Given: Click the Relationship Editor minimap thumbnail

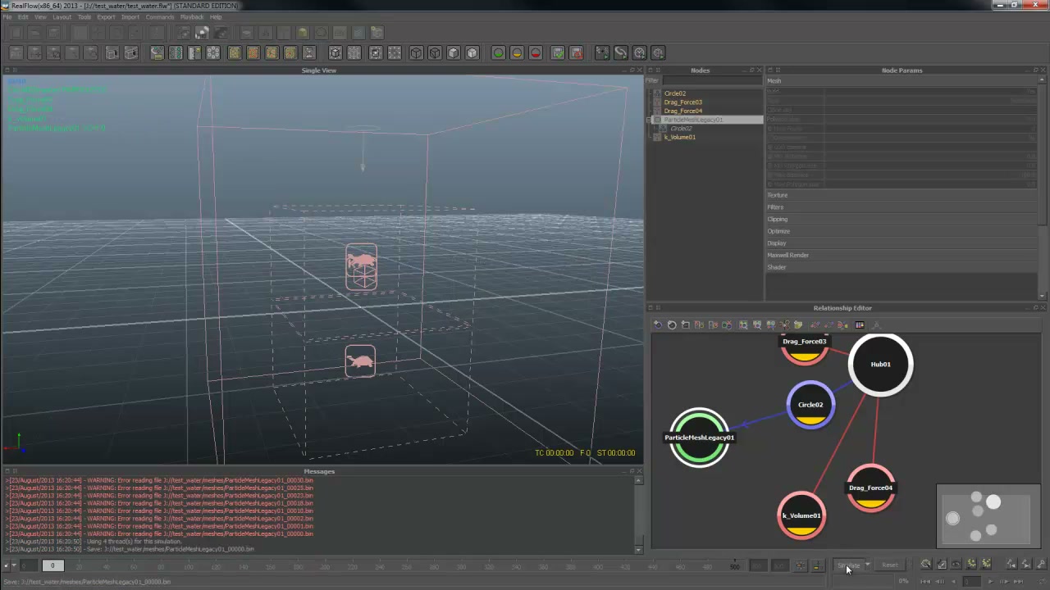Looking at the screenshot, I should (x=990, y=516).
